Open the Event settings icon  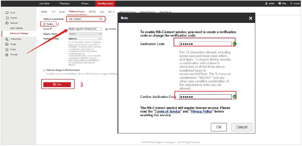pos(7,49)
